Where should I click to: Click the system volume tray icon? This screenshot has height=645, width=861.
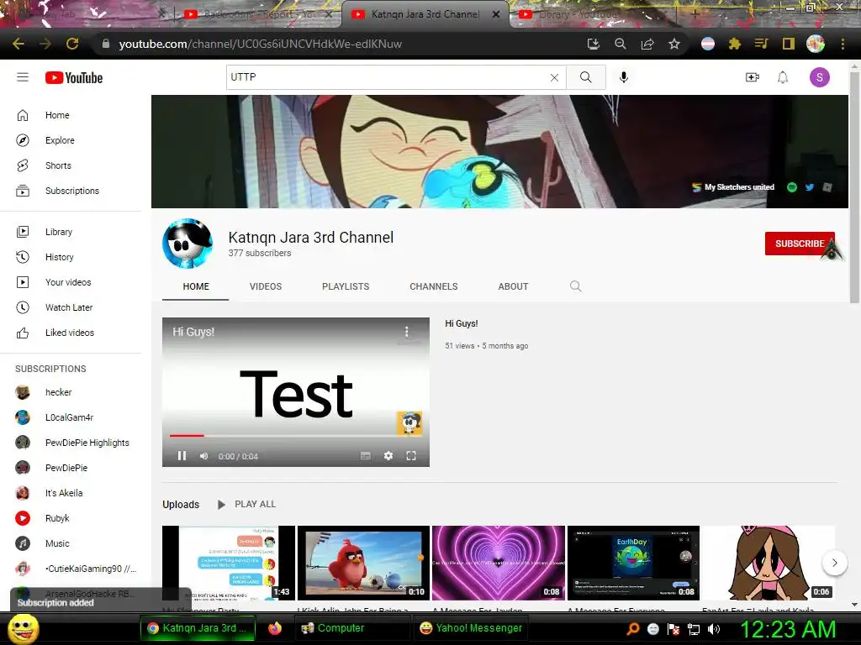(714, 629)
